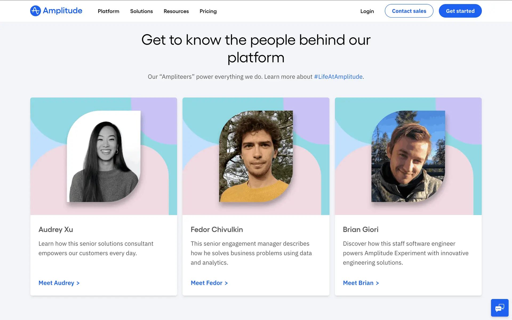Select the Brian Giori card title
This screenshot has width=512, height=320.
[361, 230]
